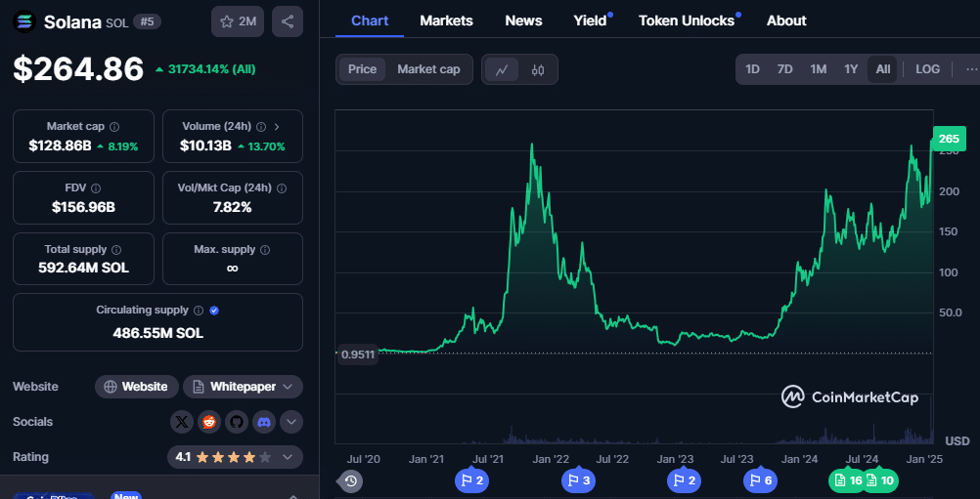The width and height of the screenshot is (980, 499).
Task: Select the Price chart toggle
Action: (363, 69)
